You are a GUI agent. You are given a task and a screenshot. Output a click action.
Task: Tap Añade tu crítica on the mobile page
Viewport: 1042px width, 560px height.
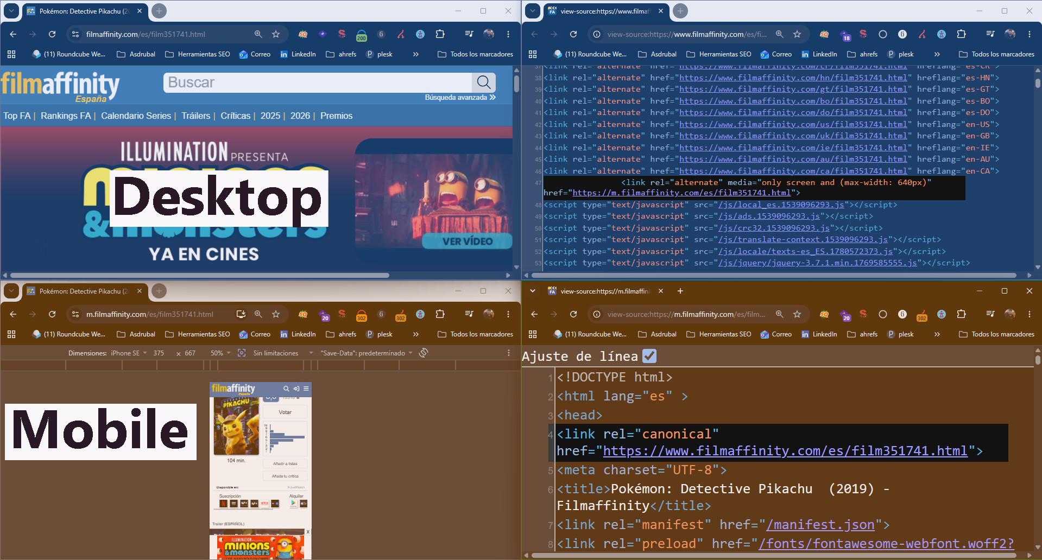(x=285, y=476)
